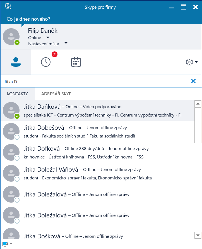Close the Skype pro firmy window
This screenshot has width=202, height=249.
click(196, 7)
